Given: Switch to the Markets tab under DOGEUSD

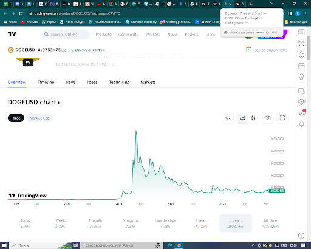Looking at the screenshot, I should [148, 82].
